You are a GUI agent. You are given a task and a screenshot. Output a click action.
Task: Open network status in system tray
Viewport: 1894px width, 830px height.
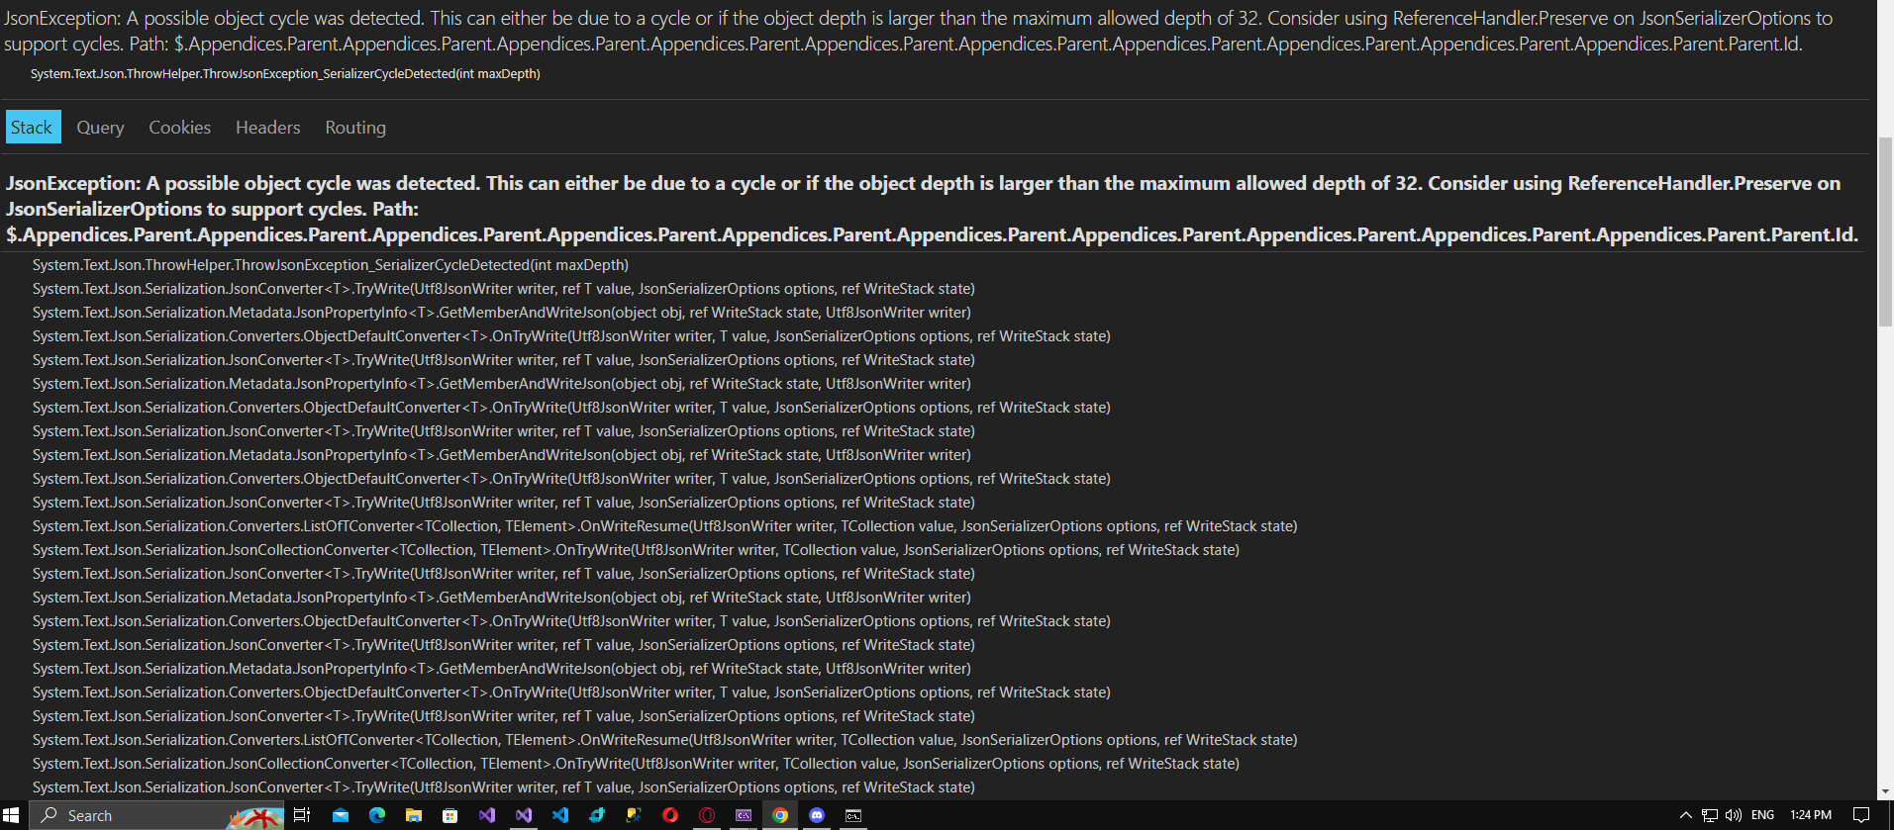1710,815
